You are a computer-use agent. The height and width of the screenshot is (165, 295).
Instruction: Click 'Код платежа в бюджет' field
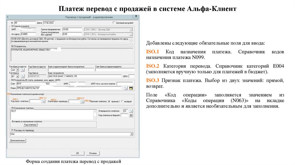pos(124,115)
